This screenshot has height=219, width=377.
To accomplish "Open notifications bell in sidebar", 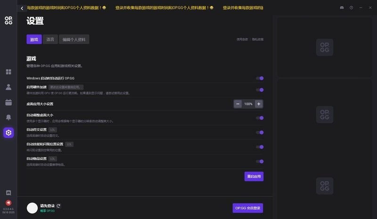I will click(x=8, y=117).
